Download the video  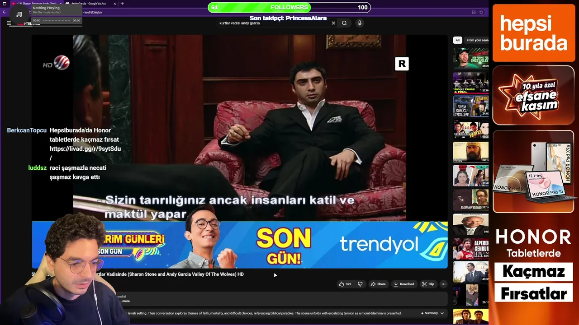(x=404, y=284)
